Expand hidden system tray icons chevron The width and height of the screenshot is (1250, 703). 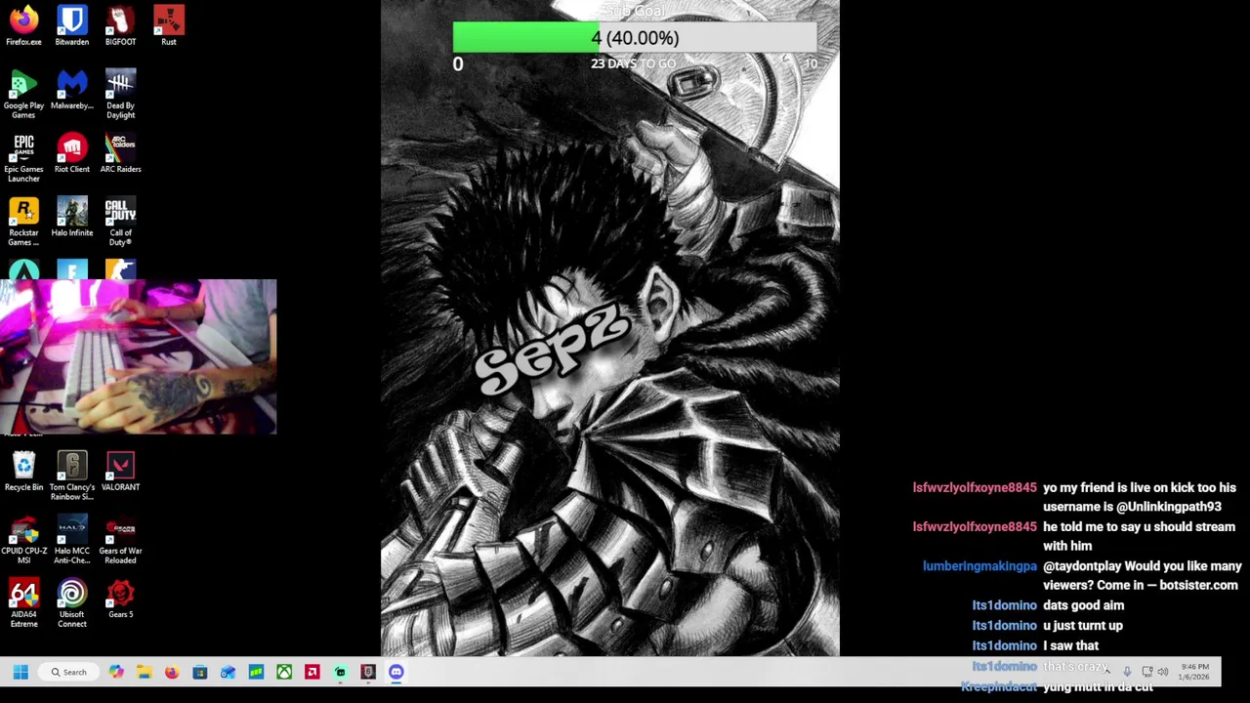click(x=1106, y=672)
